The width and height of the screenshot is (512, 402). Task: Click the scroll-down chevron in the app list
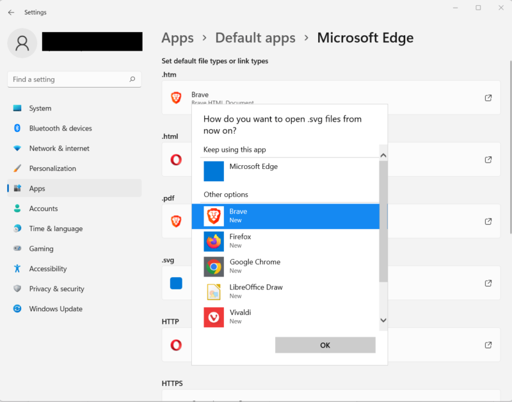[x=383, y=319]
